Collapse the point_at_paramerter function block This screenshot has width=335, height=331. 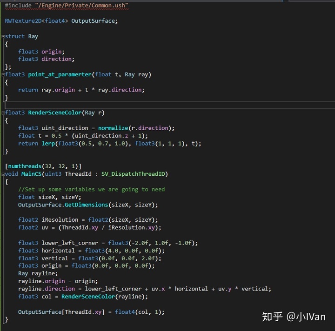(x=3, y=75)
